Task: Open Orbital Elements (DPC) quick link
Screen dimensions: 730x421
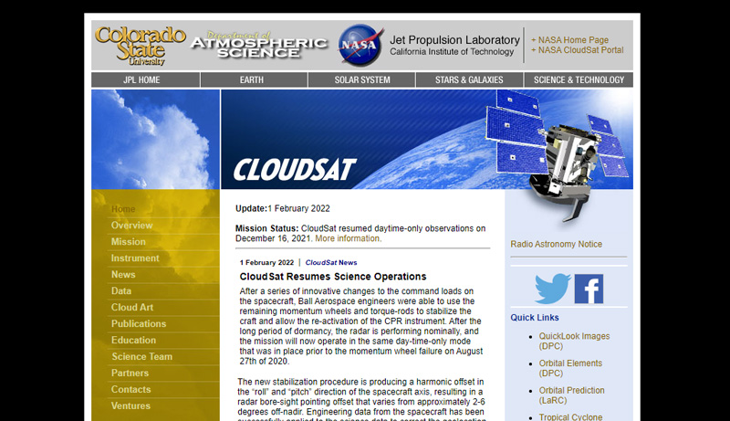Action: (x=570, y=368)
